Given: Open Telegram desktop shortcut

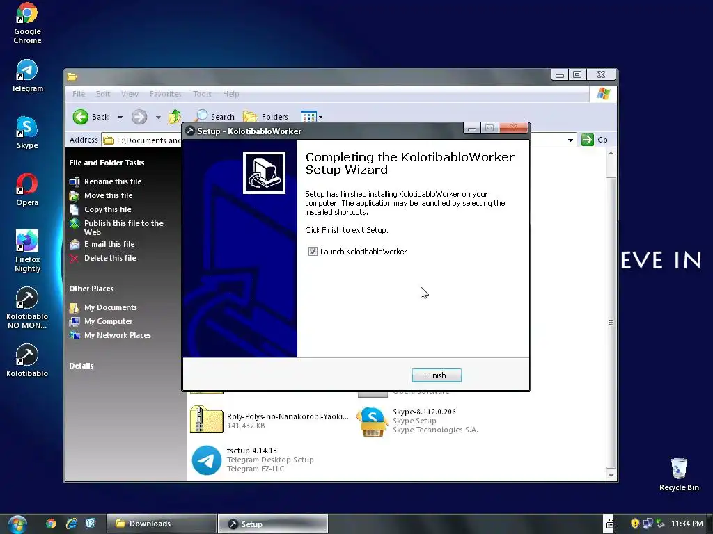Looking at the screenshot, I should 27,76.
